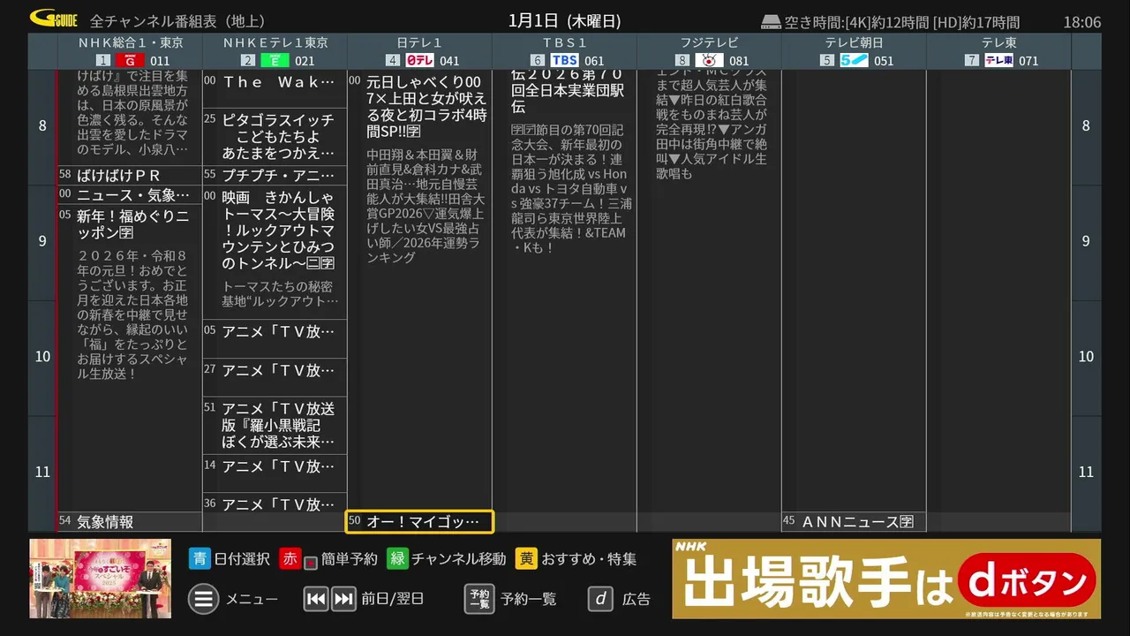Click the 簡単予約 label

[350, 558]
